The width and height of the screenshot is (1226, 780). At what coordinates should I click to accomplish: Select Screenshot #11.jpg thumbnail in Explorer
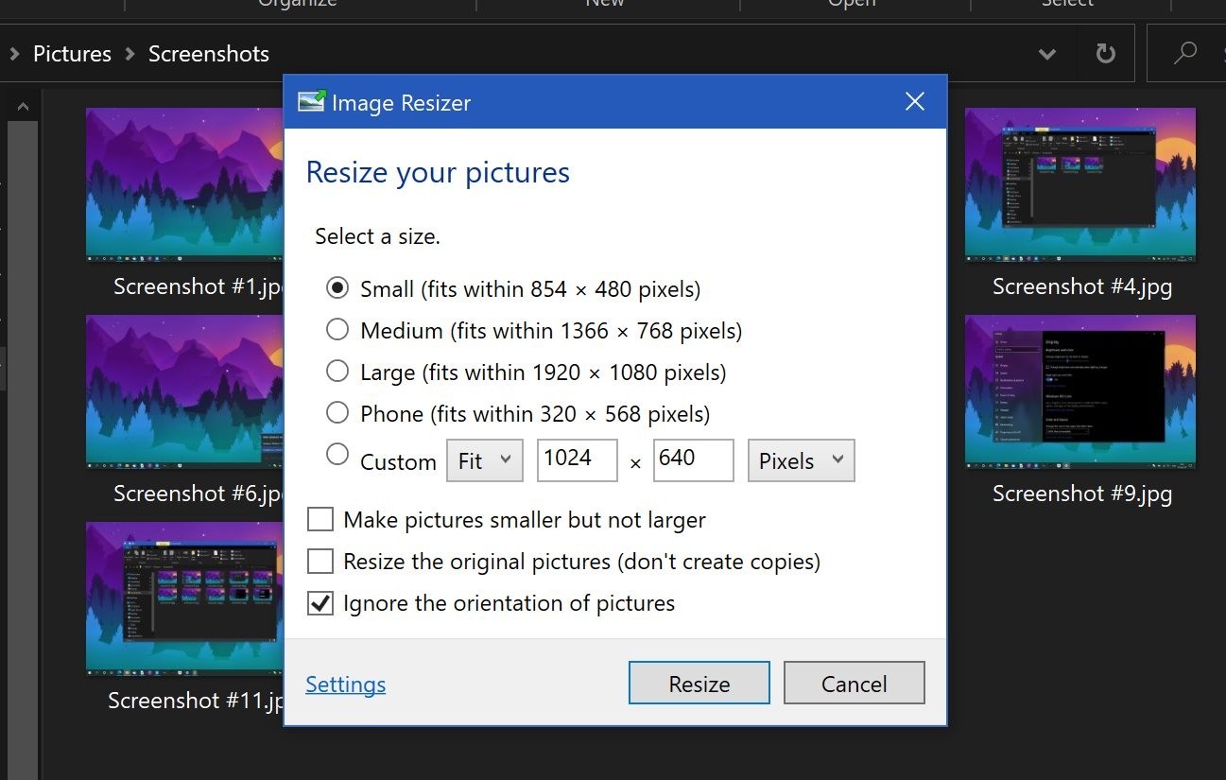point(185,598)
